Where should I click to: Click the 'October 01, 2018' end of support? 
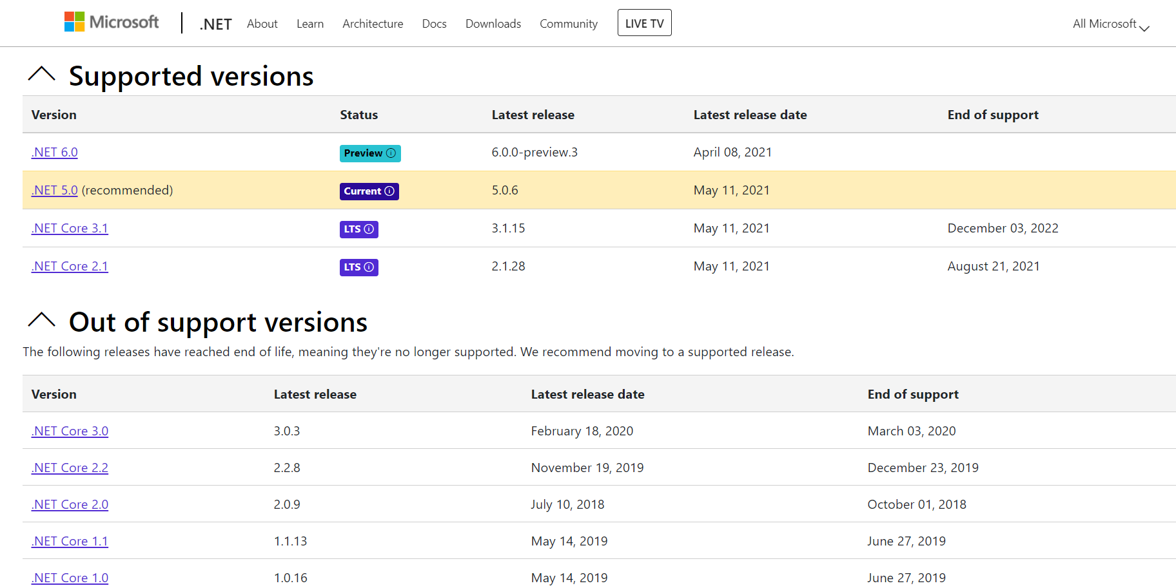coord(917,505)
